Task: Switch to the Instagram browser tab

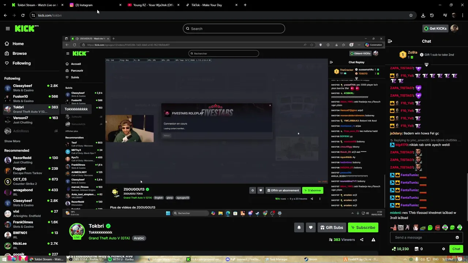Action: [x=95, y=5]
